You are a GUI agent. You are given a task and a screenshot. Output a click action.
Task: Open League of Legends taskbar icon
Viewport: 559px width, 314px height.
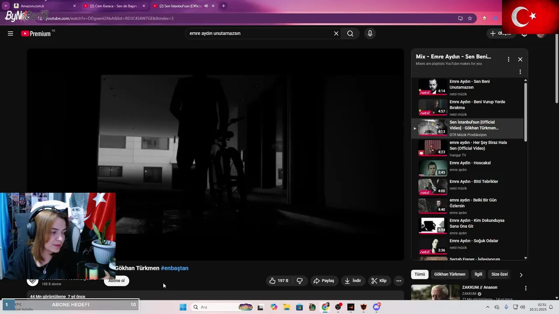pyautogui.click(x=312, y=307)
